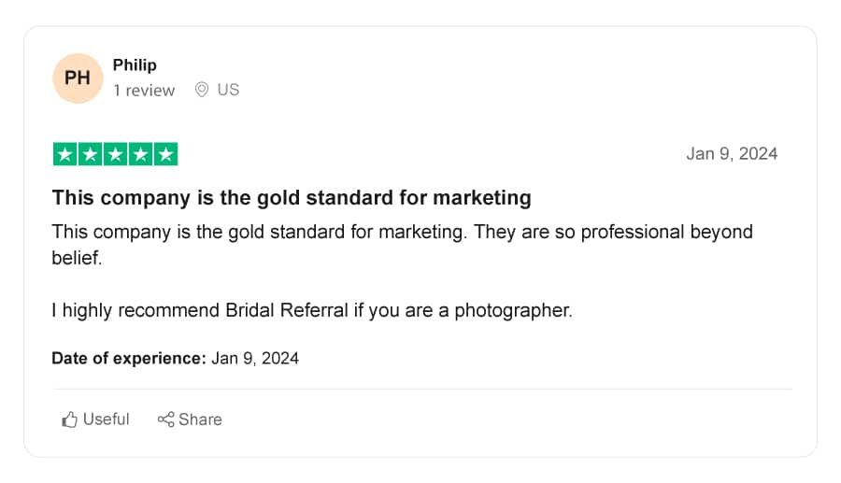The image size is (841, 483).
Task: Click the fourth green rating star
Action: tap(140, 154)
